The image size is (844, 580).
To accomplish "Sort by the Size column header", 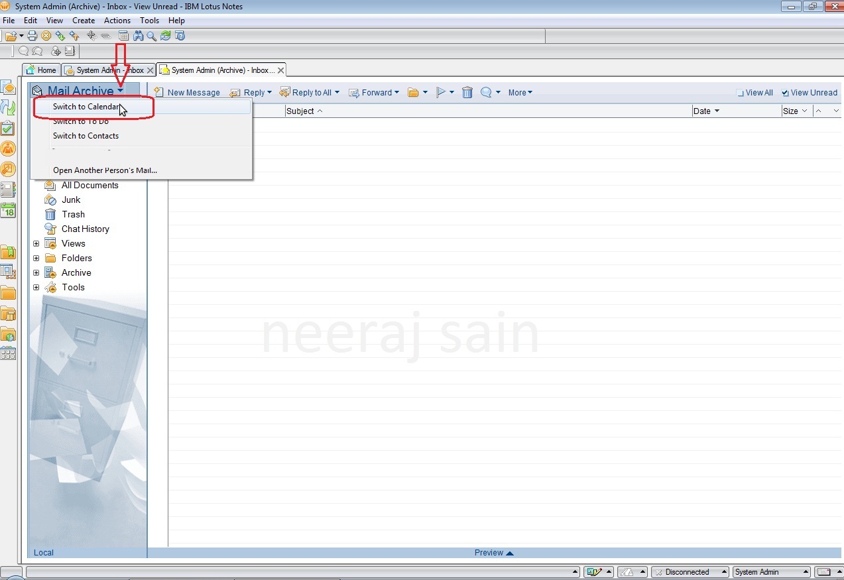I will click(796, 111).
